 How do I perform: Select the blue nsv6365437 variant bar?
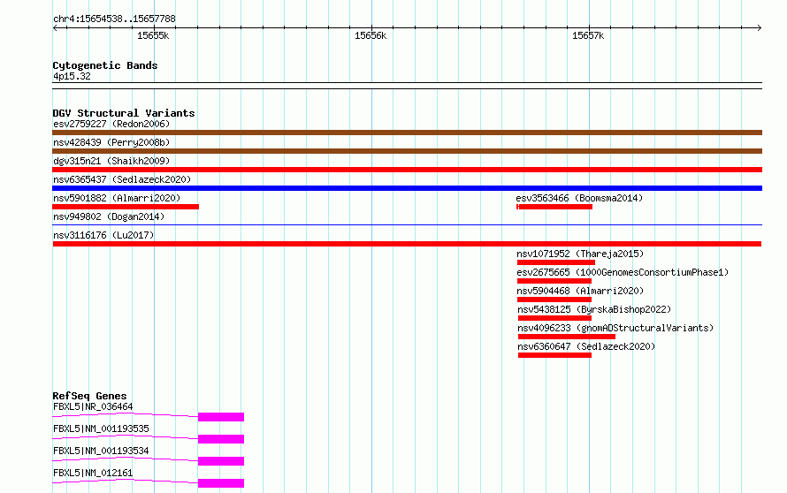tap(407, 188)
